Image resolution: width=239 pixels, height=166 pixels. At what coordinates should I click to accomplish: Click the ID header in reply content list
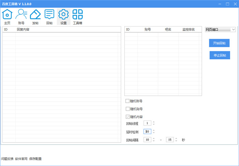(x=6, y=30)
